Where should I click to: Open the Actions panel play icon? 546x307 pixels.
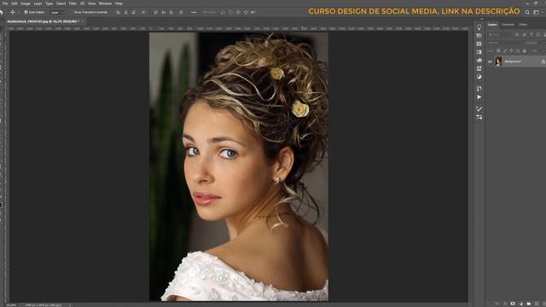pyautogui.click(x=479, y=97)
